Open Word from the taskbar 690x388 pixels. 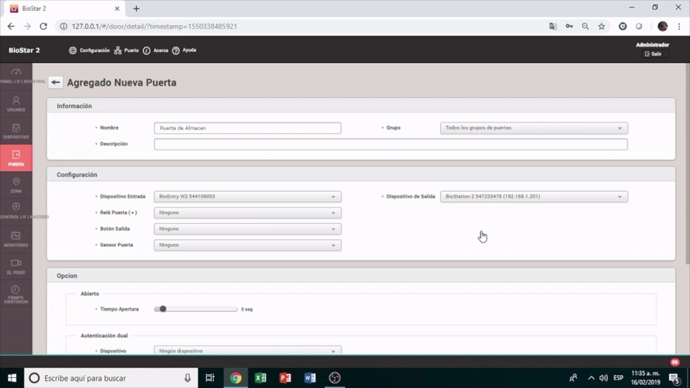pyautogui.click(x=310, y=378)
